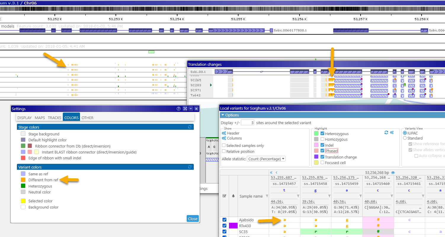
Task: Click Highlight section refresh icon
Action: (386, 133)
